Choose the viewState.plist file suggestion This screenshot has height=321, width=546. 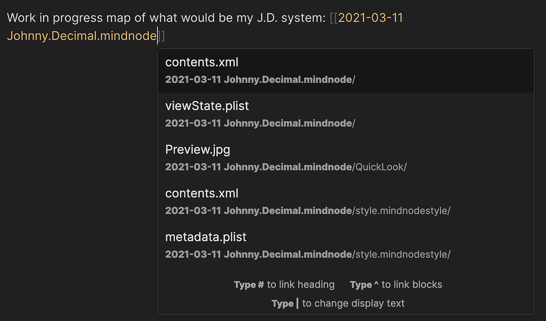click(x=207, y=105)
